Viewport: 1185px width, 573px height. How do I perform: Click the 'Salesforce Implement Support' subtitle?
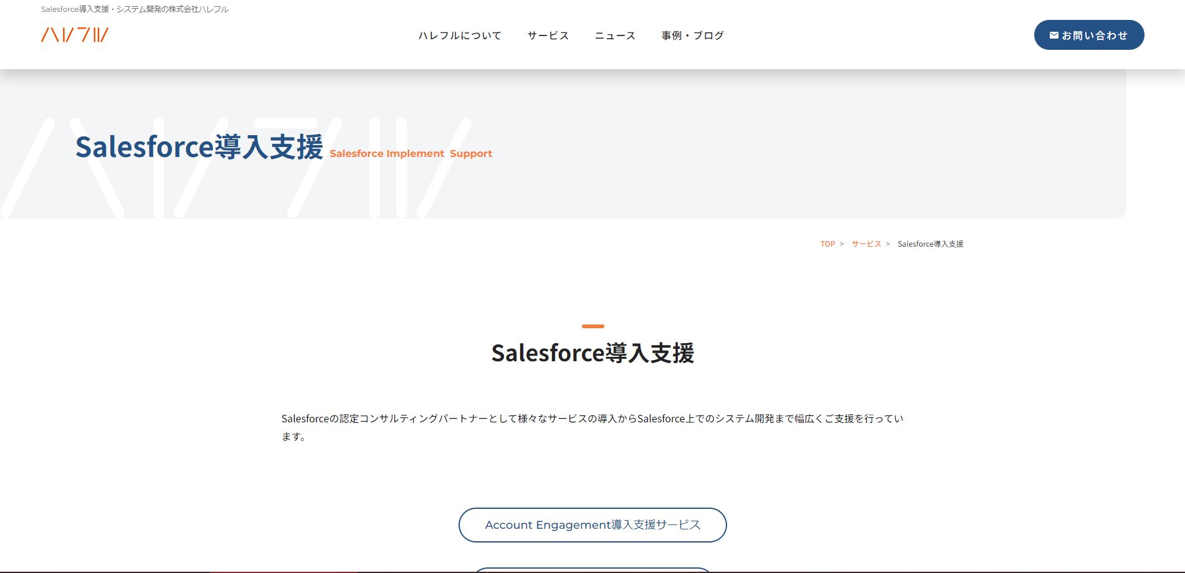(x=410, y=153)
